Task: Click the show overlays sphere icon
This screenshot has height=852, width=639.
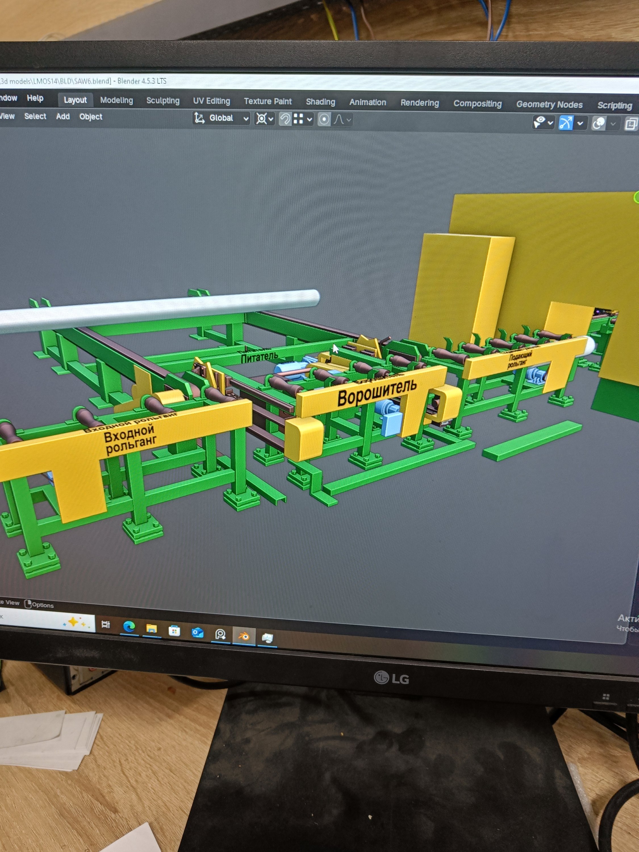Action: tap(599, 124)
